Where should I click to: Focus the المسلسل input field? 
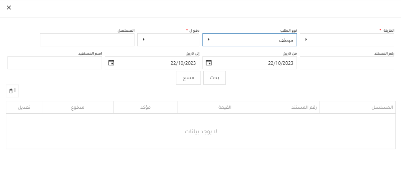pos(87,40)
